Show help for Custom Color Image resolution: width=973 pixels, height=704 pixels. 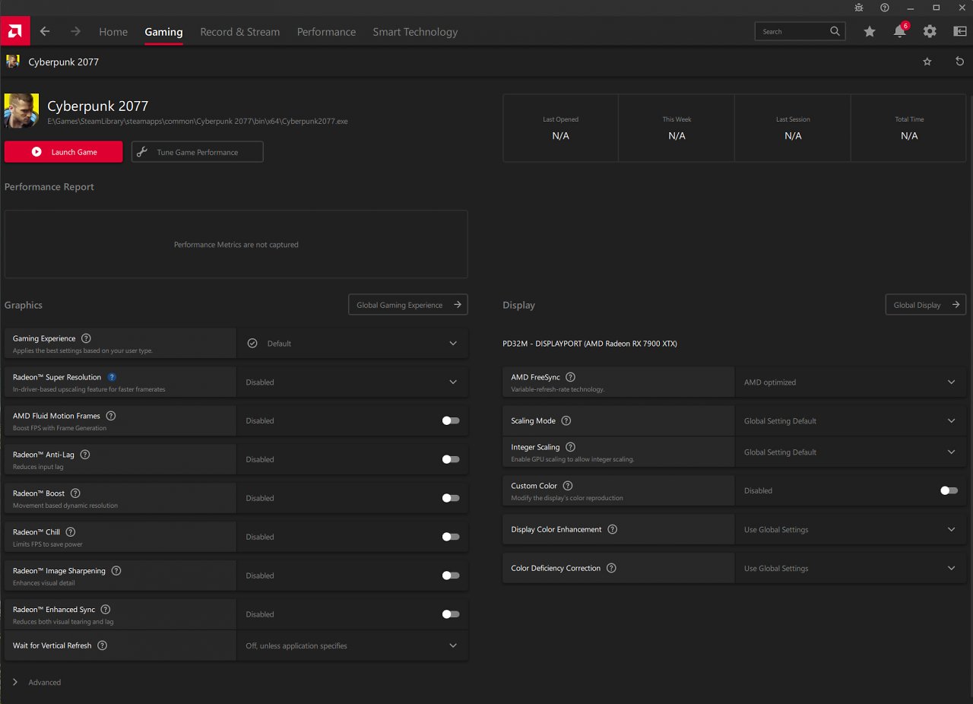[x=568, y=486]
